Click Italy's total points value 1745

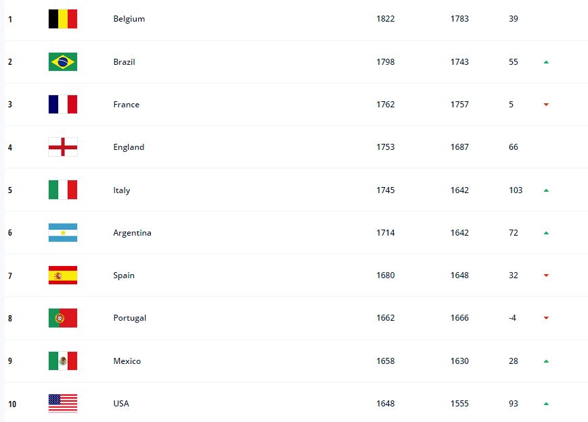tap(386, 190)
